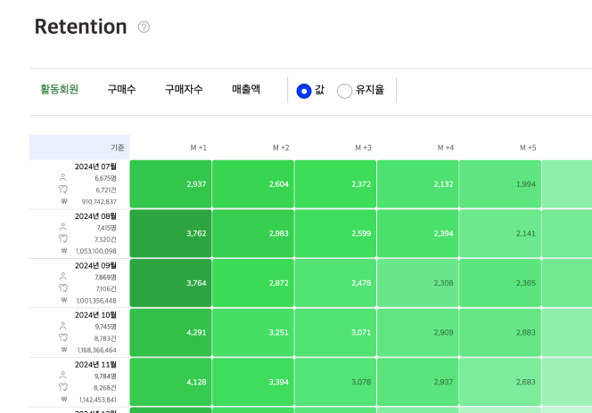Image resolution: width=592 pixels, height=413 pixels.
Task: Select the 값 radio button
Action: click(x=304, y=91)
